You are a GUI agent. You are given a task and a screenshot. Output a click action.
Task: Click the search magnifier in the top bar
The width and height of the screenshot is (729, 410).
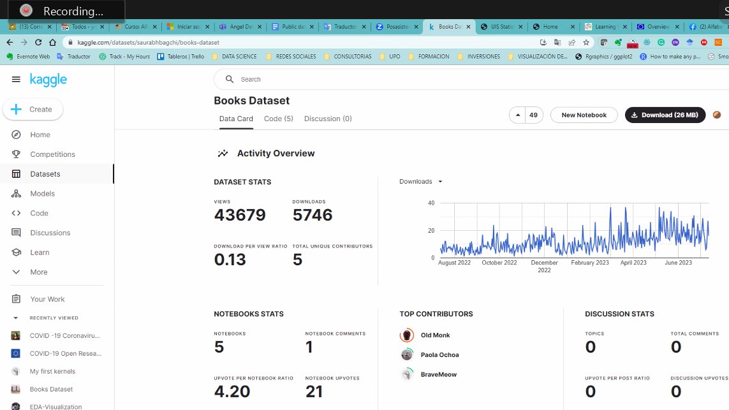(x=230, y=79)
